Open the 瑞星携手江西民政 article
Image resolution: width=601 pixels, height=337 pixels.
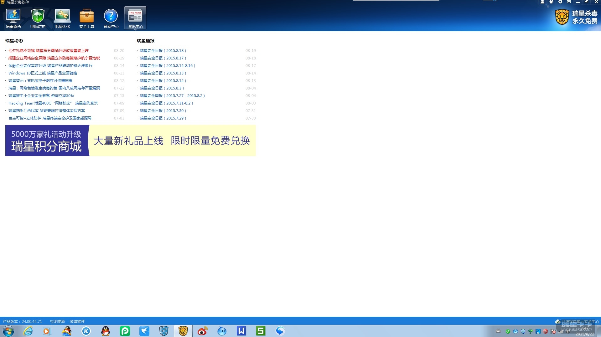coord(47,111)
